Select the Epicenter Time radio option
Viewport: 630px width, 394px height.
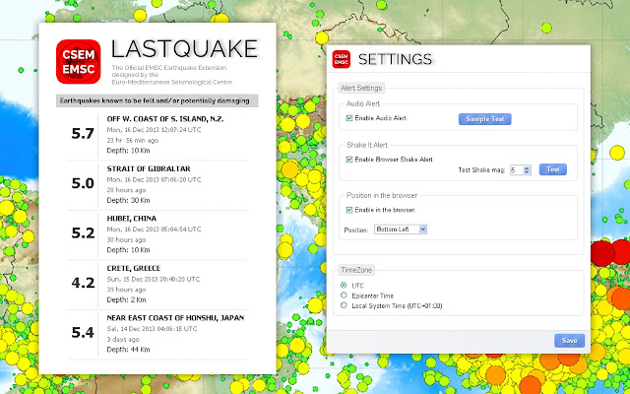[344, 295]
